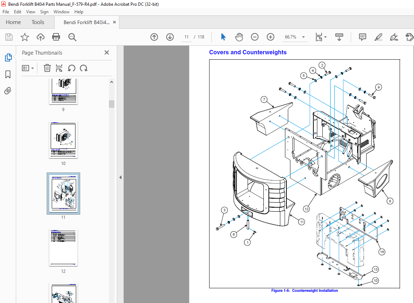
Task: Rotate page clockwise
Action: [84, 68]
